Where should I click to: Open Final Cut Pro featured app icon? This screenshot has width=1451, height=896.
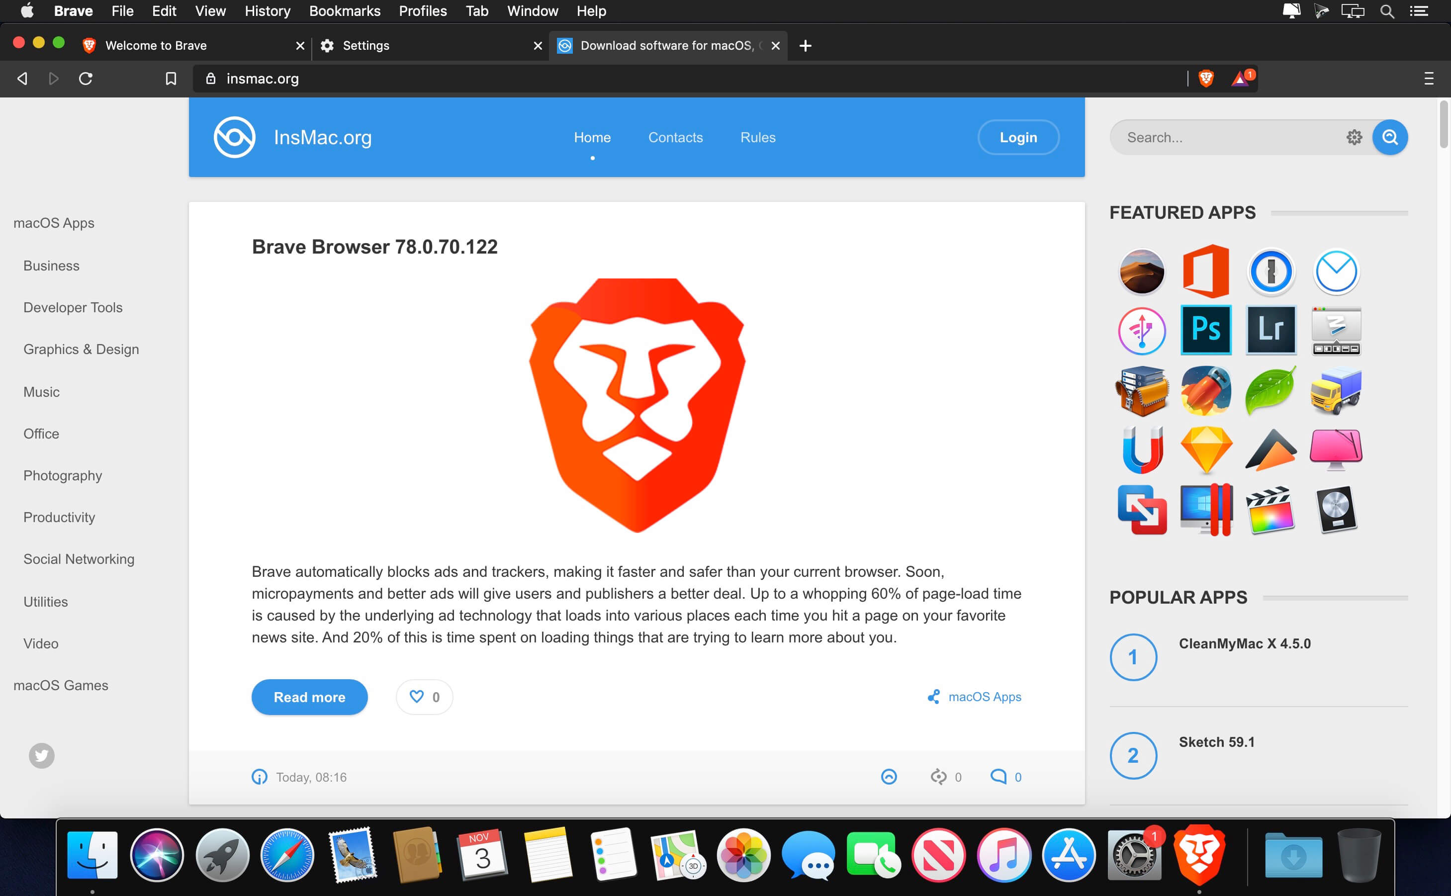coord(1270,508)
